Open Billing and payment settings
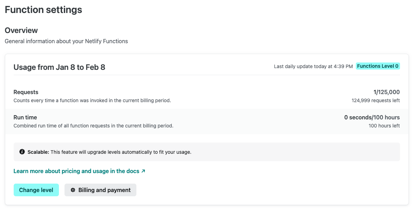 point(100,190)
